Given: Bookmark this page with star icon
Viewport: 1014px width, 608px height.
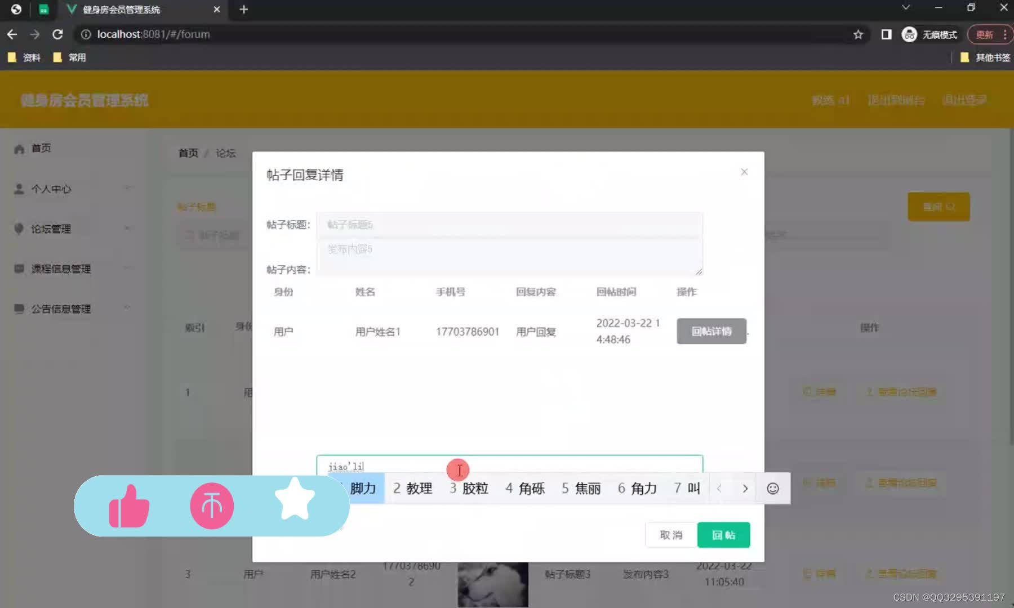Looking at the screenshot, I should 858,34.
